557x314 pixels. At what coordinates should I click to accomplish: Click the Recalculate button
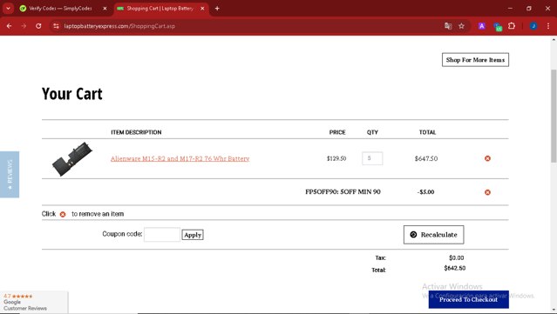pyautogui.click(x=433, y=235)
